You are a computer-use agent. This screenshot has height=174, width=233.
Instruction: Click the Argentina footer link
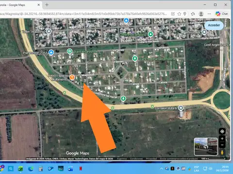(x=122, y=159)
